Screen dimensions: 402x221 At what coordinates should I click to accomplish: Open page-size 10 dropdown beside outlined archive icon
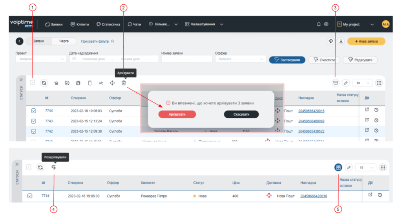click(x=362, y=83)
